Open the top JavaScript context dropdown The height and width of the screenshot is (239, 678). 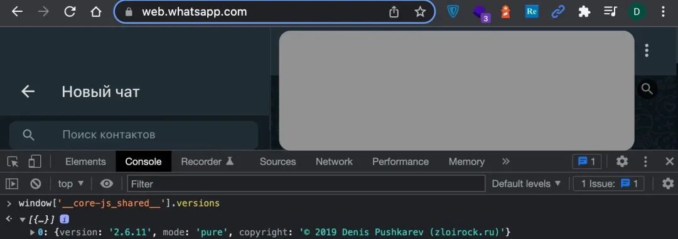[x=71, y=184]
